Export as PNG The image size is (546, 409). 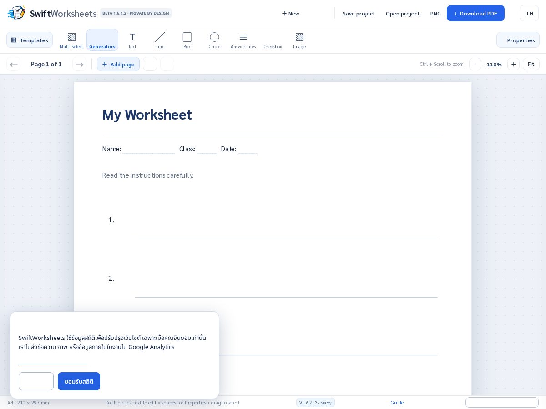(435, 13)
